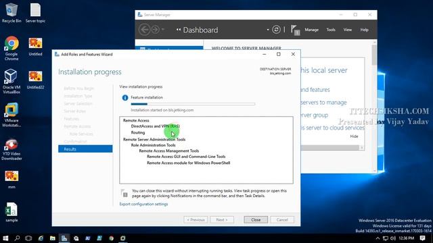Open Oracle VM VirtualBox desktop icon

[x=12, y=81]
